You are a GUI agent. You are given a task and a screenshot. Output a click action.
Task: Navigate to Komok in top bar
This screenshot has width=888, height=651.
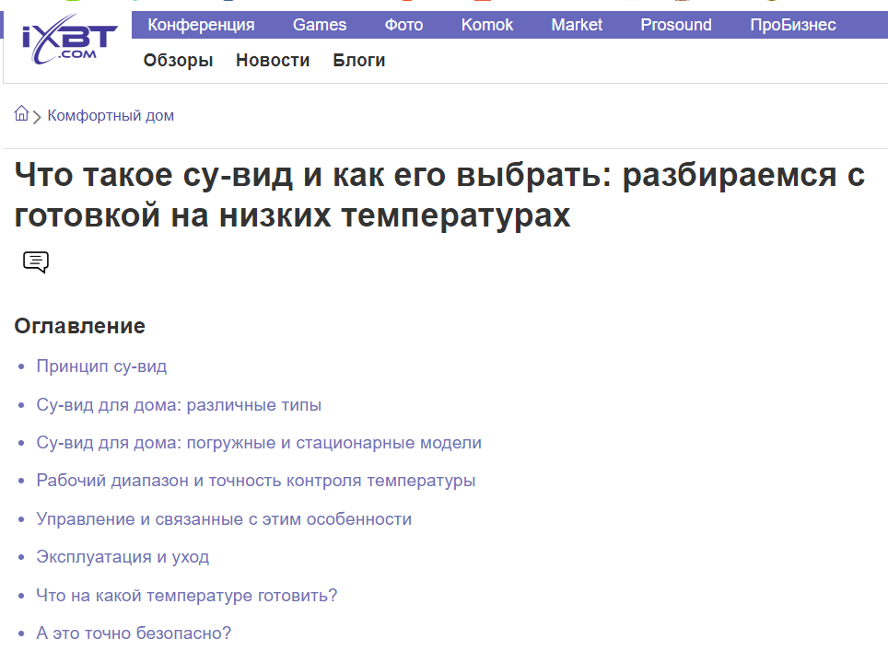pyautogui.click(x=487, y=25)
